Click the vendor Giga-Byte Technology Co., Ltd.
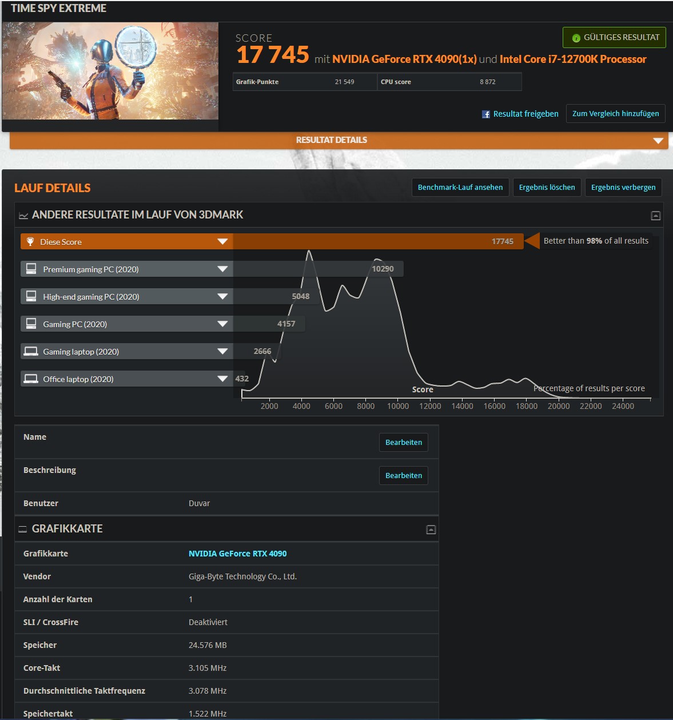This screenshot has width=673, height=720. [x=242, y=576]
